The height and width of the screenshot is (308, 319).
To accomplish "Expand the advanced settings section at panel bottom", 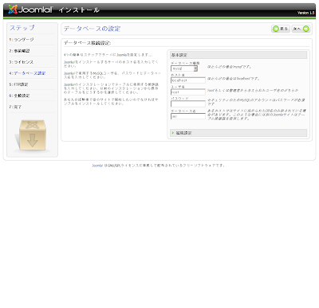I will [x=238, y=133].
